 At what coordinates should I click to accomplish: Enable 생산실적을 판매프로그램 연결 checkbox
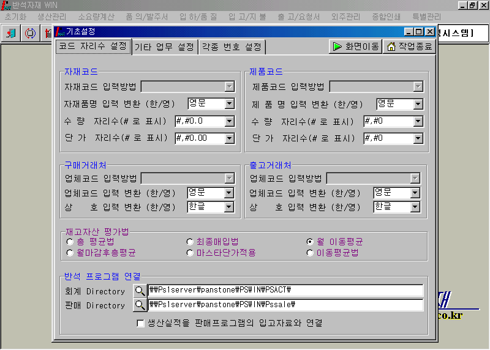(x=141, y=322)
